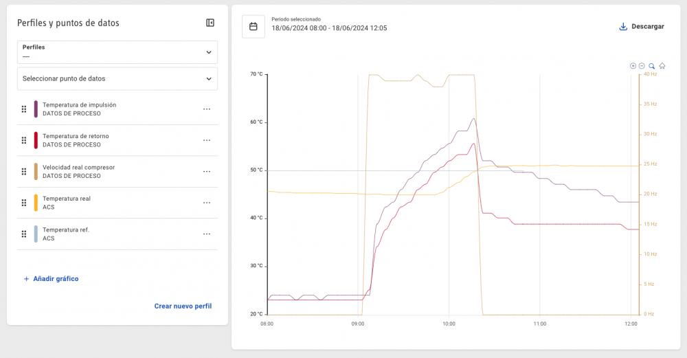The image size is (687, 358).
Task: Click the Añadir gráfico link
Action: [x=56, y=279]
